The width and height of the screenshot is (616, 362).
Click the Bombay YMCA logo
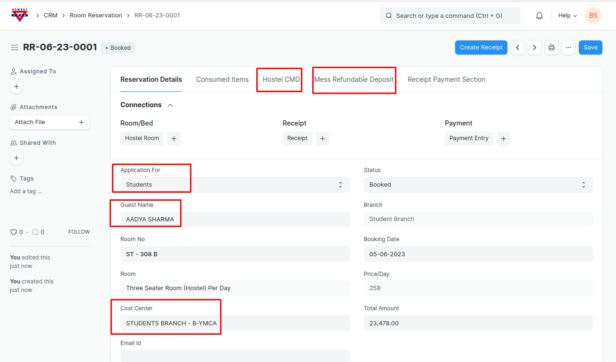20,15
